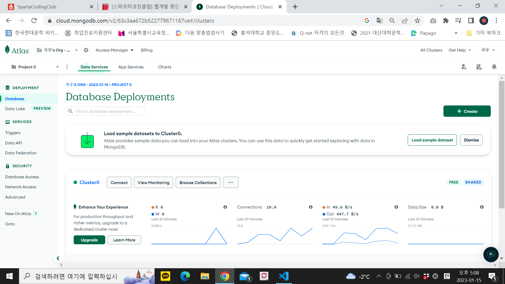Open Cluster0 more options ellipsis
The height and width of the screenshot is (284, 505).
(231, 182)
